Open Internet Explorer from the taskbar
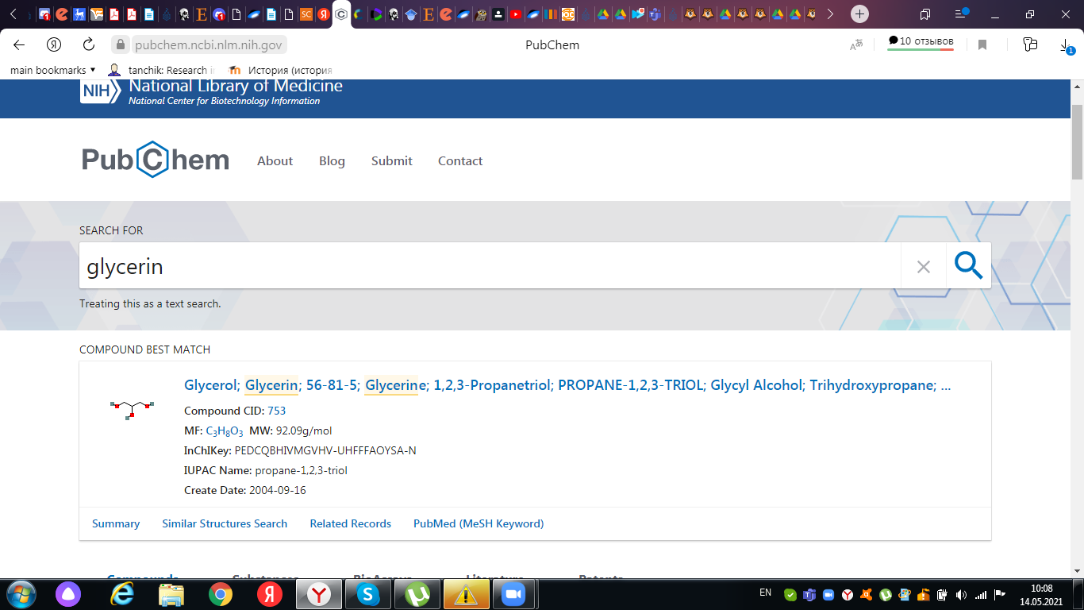The image size is (1084, 610). (x=121, y=593)
